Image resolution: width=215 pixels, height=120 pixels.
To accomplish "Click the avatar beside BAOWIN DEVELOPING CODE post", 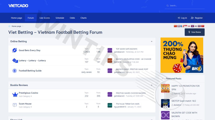I will [x=110, y=61].
